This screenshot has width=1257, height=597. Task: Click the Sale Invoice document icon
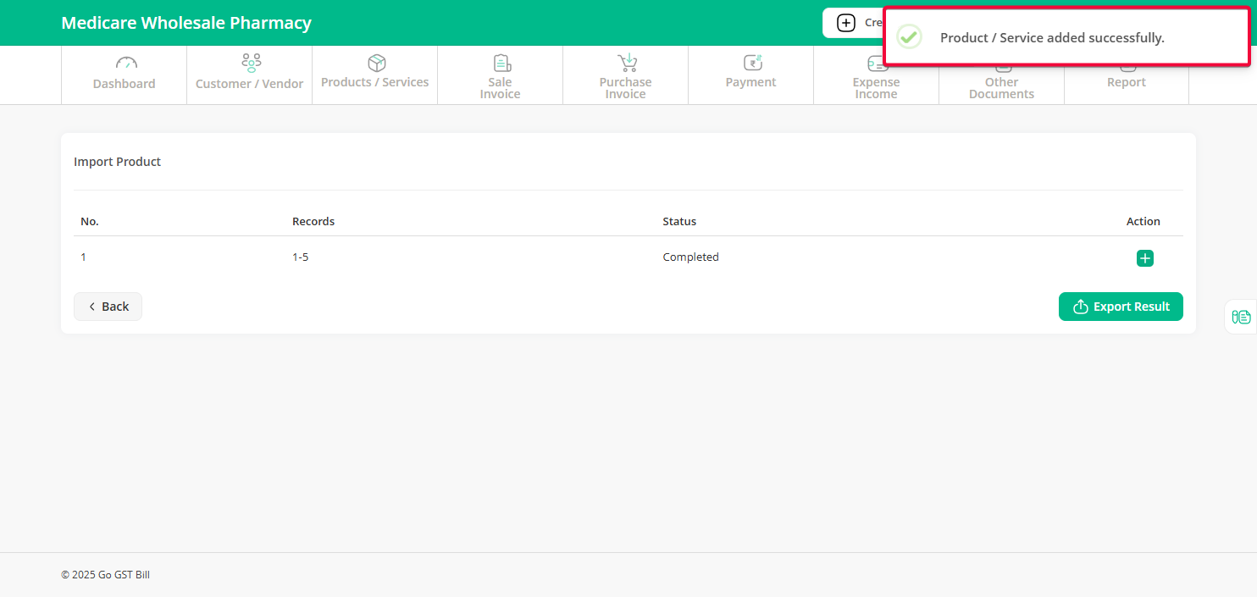[x=501, y=63]
